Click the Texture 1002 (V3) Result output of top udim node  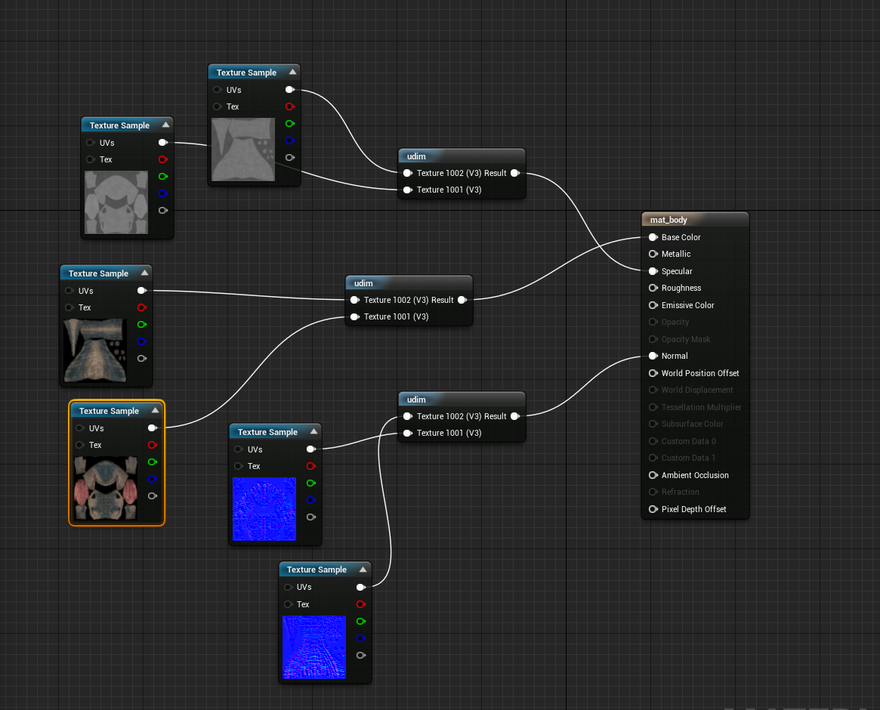coord(516,173)
